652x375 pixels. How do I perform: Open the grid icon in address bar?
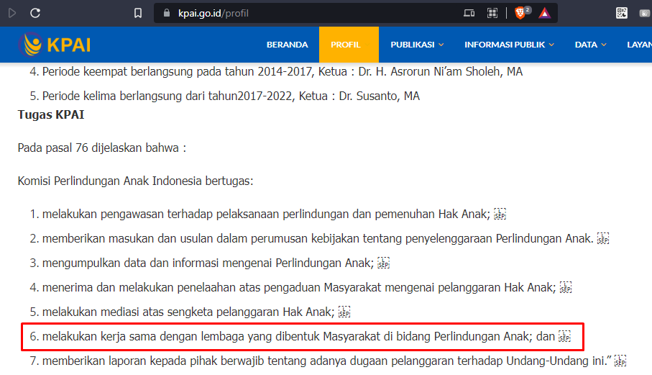click(492, 14)
